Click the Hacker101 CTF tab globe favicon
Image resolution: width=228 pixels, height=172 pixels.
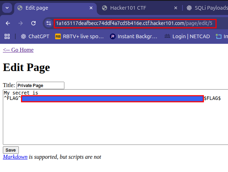[105, 8]
